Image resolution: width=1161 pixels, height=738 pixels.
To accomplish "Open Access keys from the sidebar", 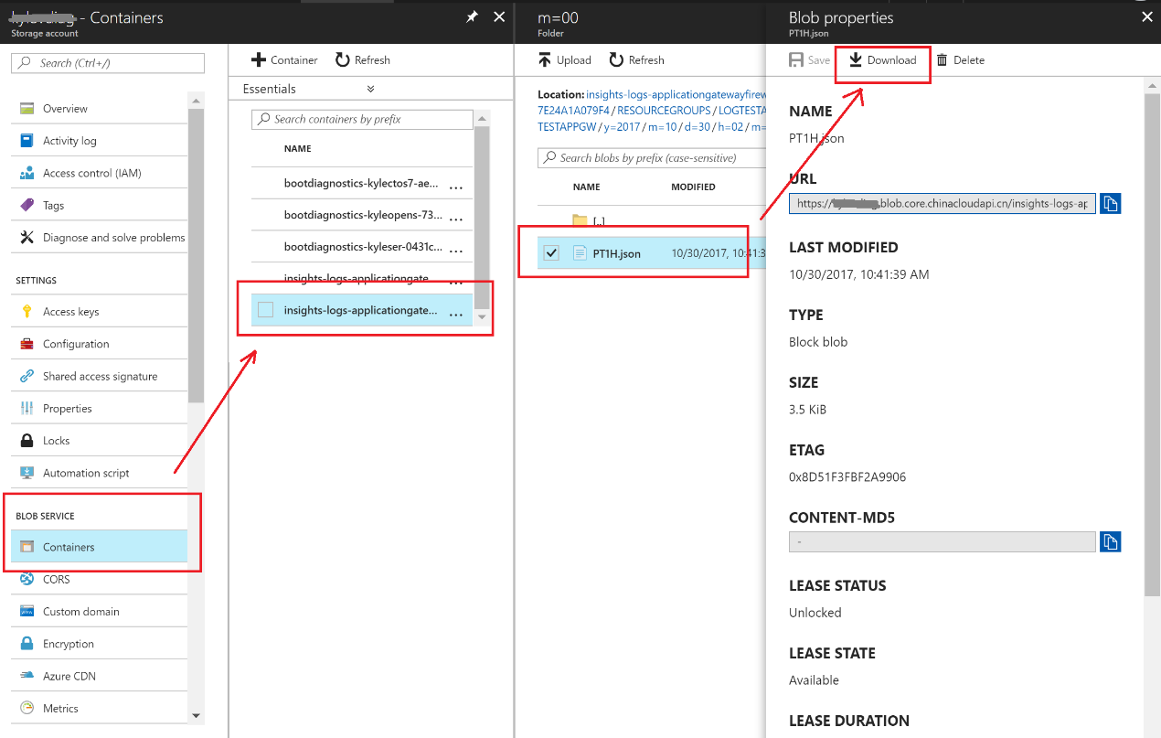I will coord(70,312).
